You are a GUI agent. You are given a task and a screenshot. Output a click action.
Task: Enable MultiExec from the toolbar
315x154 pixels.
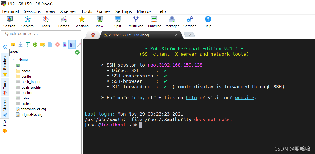point(136,22)
